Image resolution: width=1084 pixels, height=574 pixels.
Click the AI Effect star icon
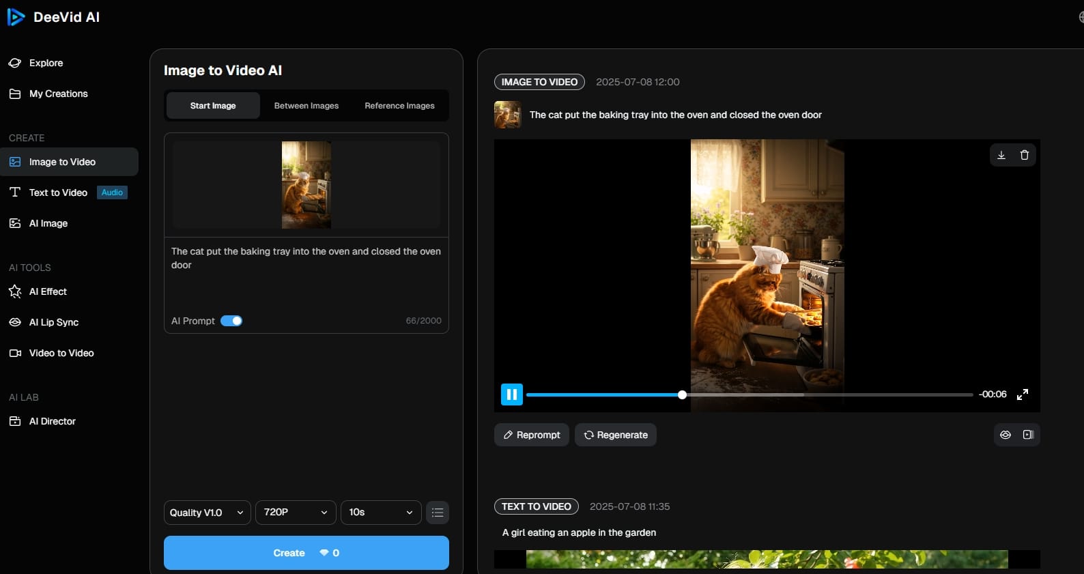pos(15,291)
